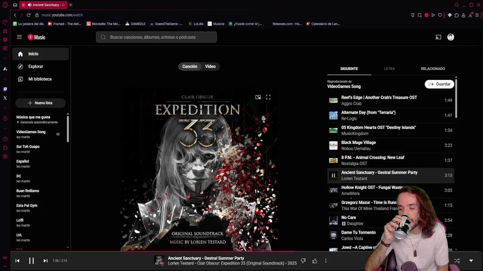Open more actions for current song
Viewport: 483px width, 271px height.
click(326, 260)
